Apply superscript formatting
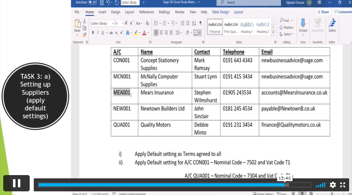This screenshot has height=195, width=352. pos(121,33)
